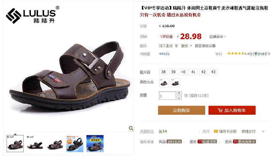Expand the 店铺活动 store promotion dropdown

click(217, 36)
